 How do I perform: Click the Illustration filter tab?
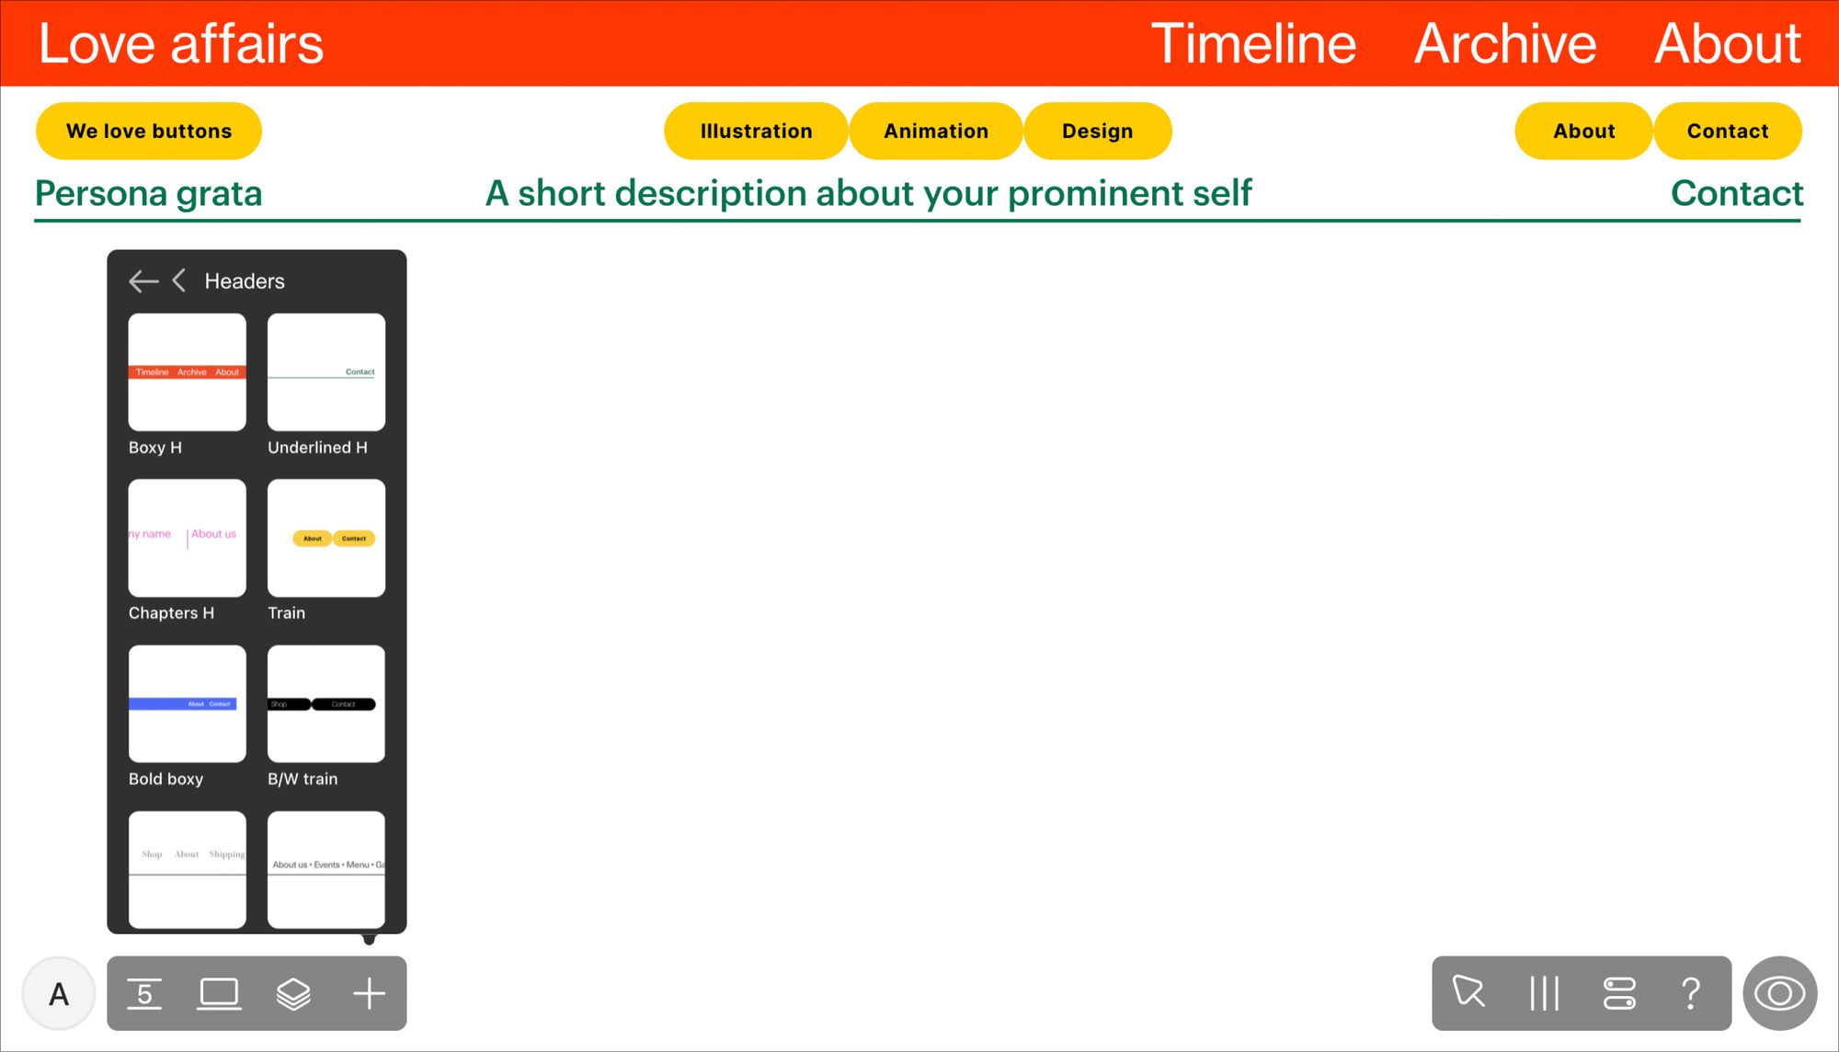(x=754, y=130)
